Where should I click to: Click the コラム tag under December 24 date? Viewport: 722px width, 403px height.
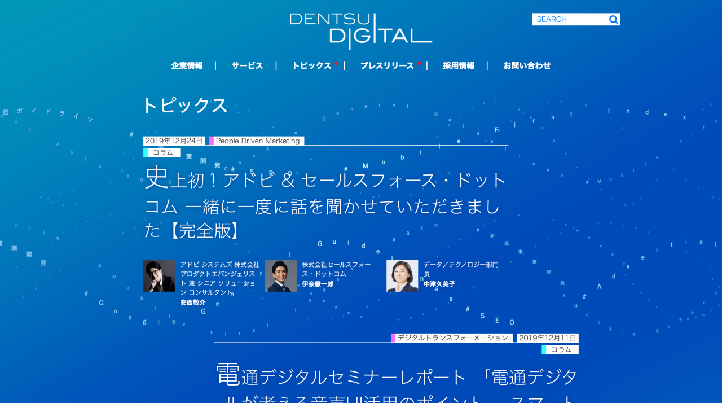point(162,153)
